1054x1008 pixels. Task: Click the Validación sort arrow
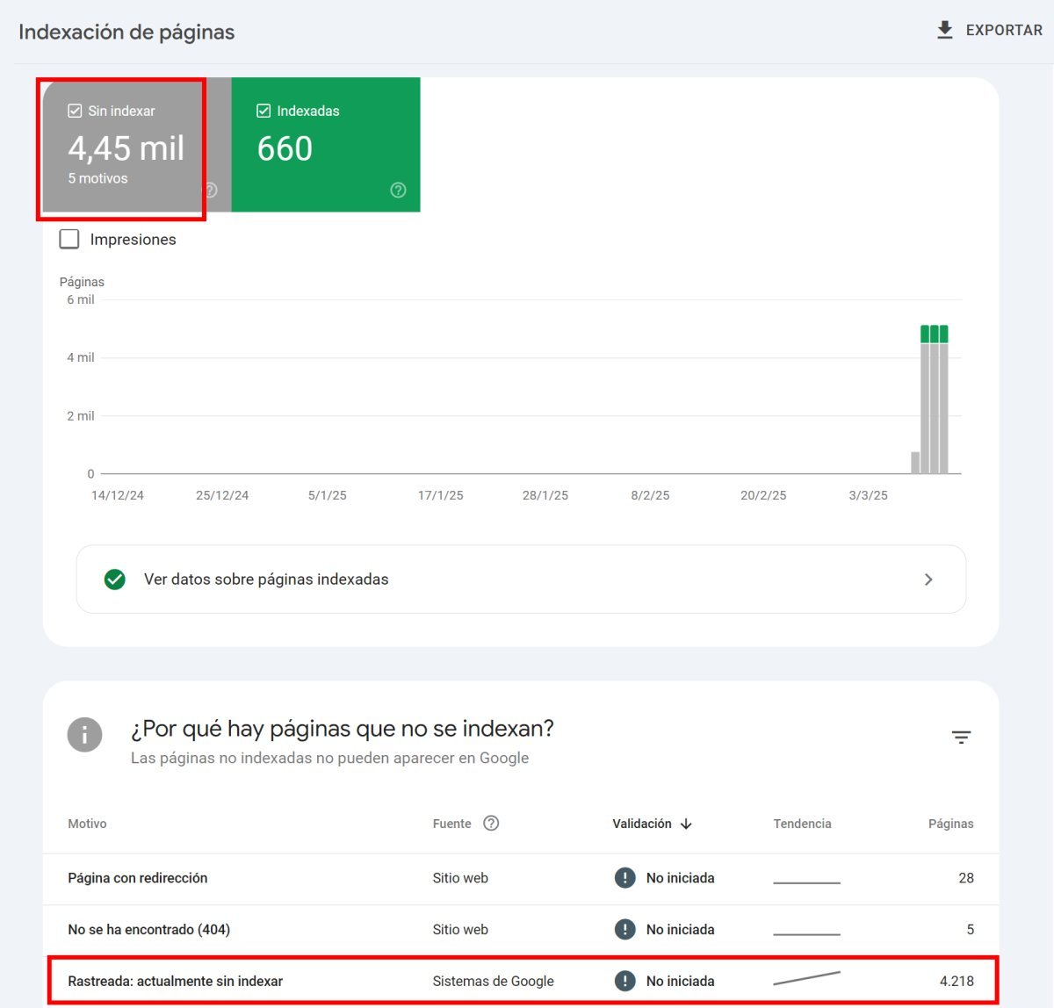pyautogui.click(x=686, y=824)
